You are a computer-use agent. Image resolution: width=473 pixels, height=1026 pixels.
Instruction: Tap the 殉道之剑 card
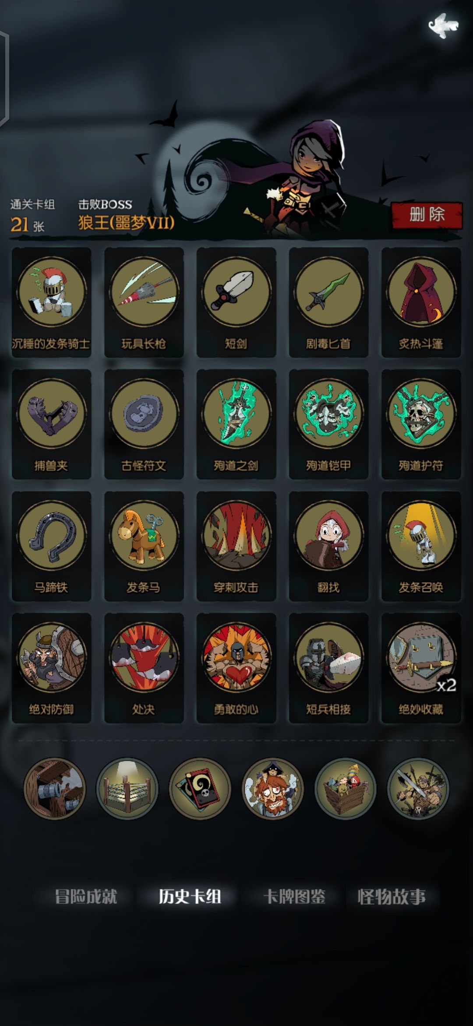(x=236, y=424)
